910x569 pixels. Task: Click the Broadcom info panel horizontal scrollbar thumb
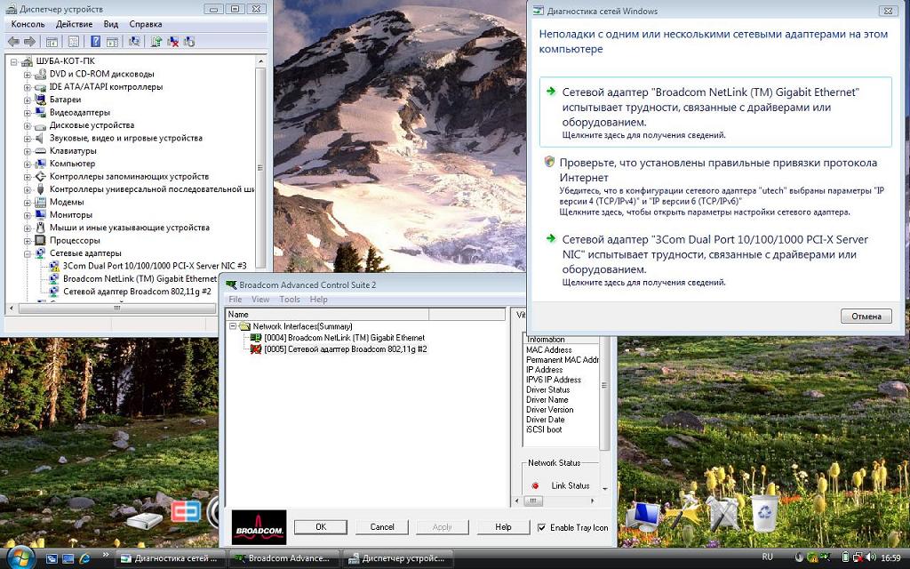532,501
